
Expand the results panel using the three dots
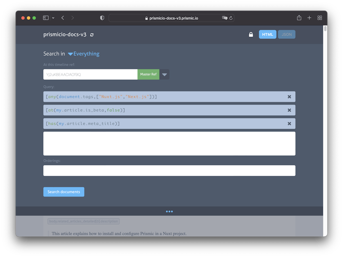tap(169, 211)
